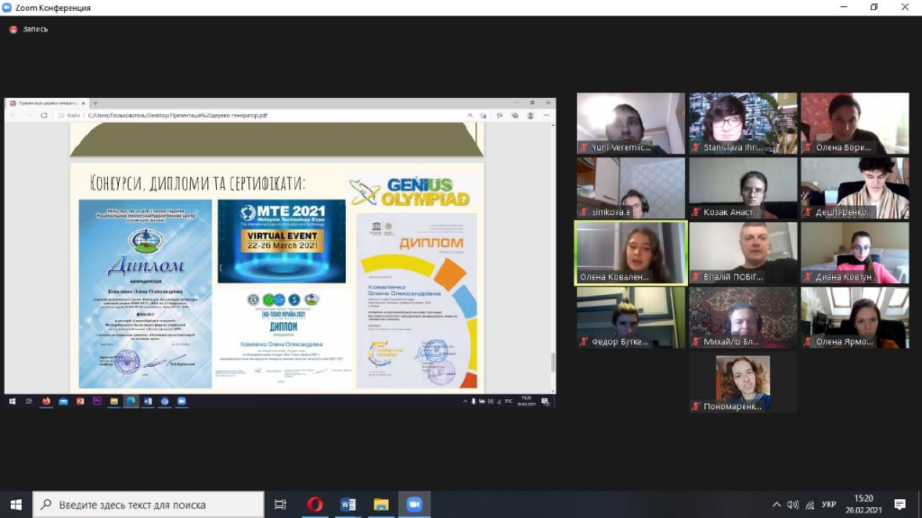The width and height of the screenshot is (922, 518).
Task: Click muted mic icon for Stanislava Ihn
Action: tap(696, 147)
